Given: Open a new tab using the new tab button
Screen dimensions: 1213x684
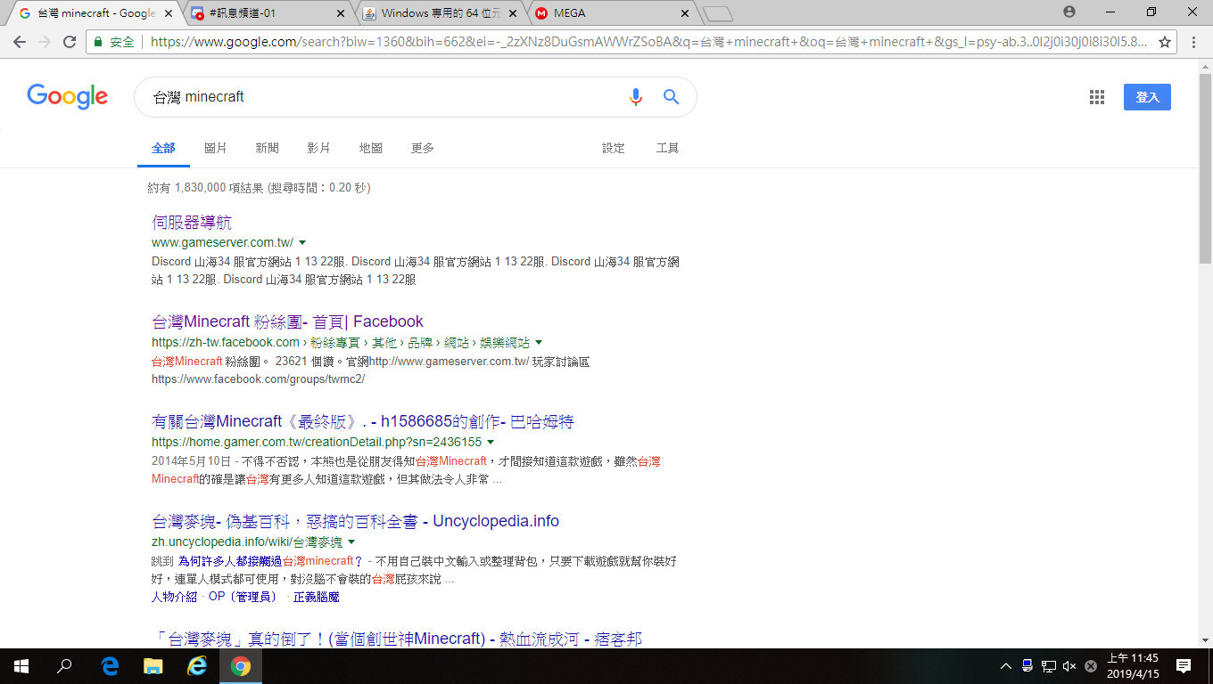Looking at the screenshot, I should tap(717, 13).
